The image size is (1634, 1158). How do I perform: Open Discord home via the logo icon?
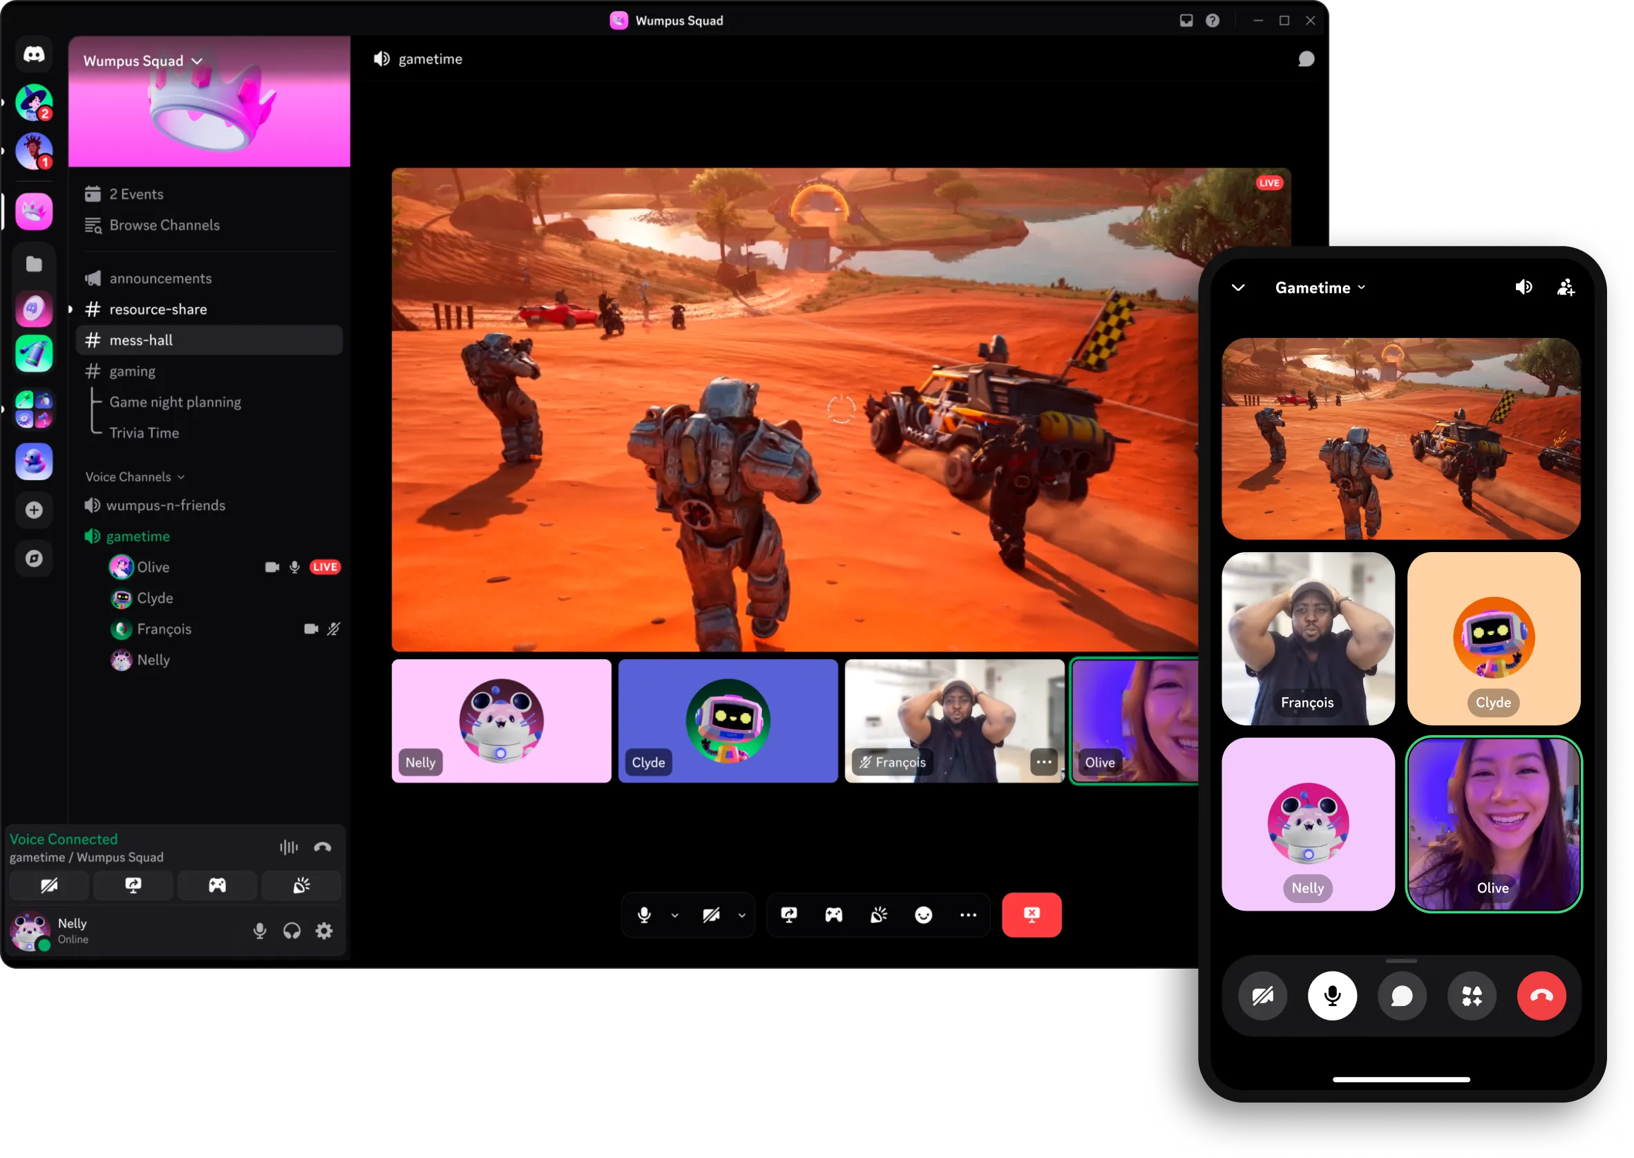coord(33,54)
